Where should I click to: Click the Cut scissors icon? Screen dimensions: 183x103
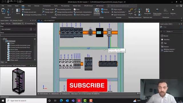coord(8,9)
